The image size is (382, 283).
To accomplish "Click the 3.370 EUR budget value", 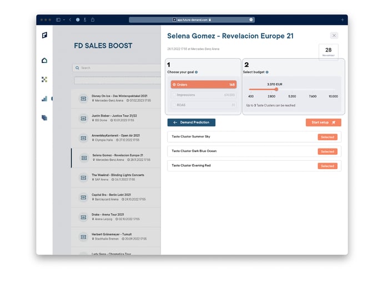I will pyautogui.click(x=274, y=84).
